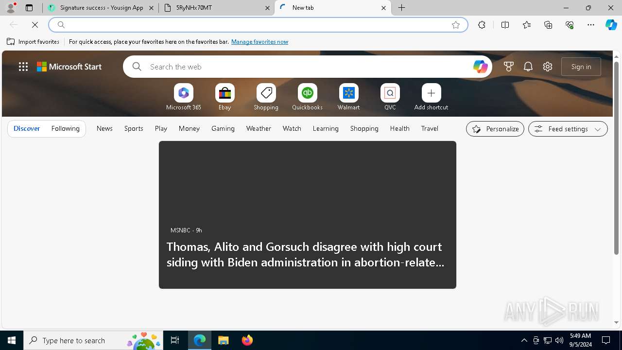The width and height of the screenshot is (622, 350).
Task: Open the Favorites hub icon
Action: point(527,25)
